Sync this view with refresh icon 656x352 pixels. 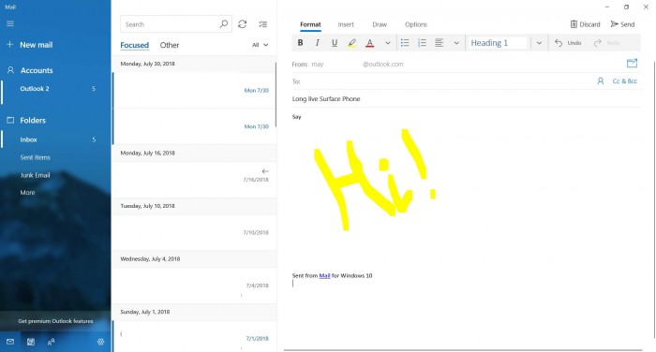click(242, 24)
